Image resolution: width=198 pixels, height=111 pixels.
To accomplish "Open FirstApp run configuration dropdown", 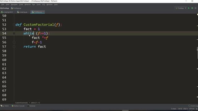I will click(181, 8).
